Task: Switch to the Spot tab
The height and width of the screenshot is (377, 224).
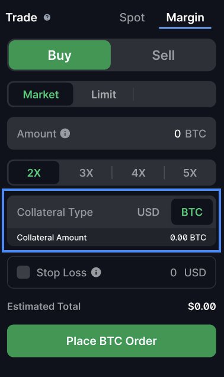Action: pos(132,18)
